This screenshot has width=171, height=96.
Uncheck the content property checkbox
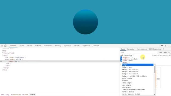click(121, 57)
